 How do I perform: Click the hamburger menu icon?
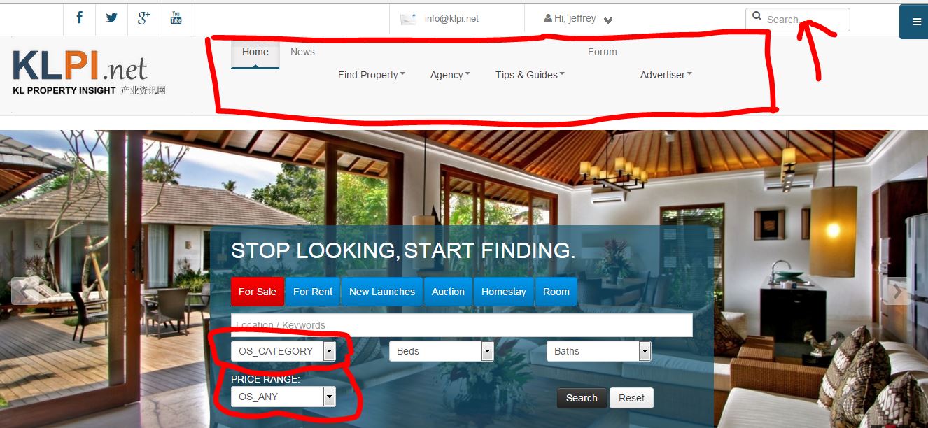click(x=916, y=22)
